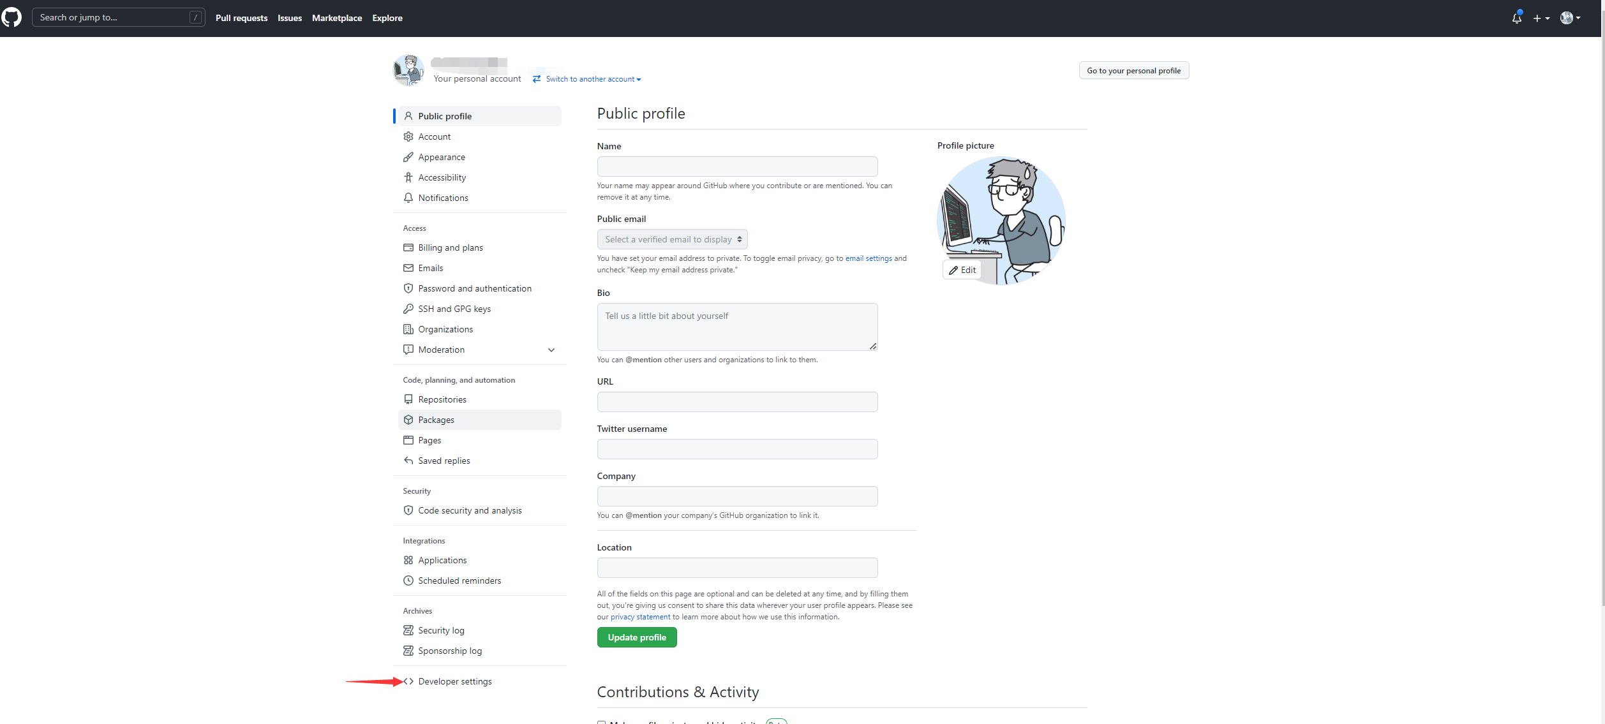Click the Accessibility figure icon
Image resolution: width=1605 pixels, height=724 pixels.
coord(408,177)
